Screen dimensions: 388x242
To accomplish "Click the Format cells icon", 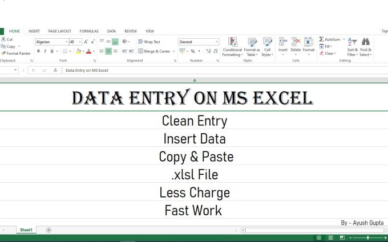I will [x=309, y=42].
